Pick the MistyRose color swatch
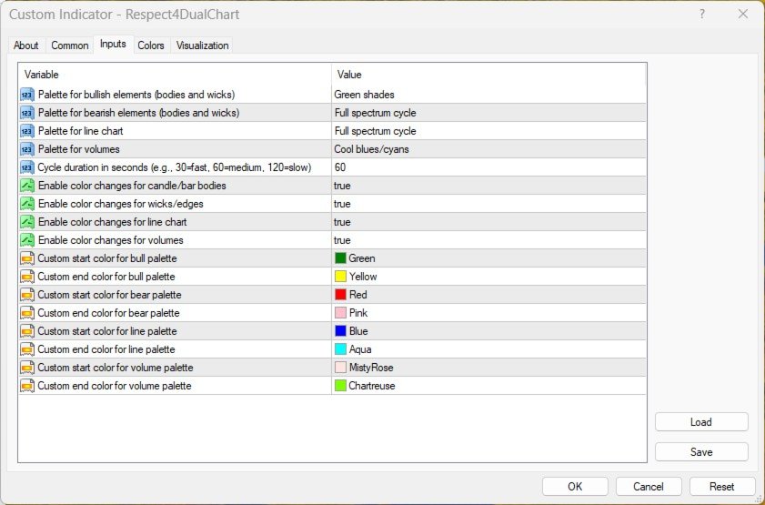 tap(340, 368)
